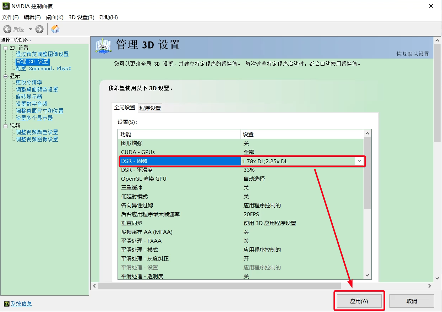Click the NVIDIA logo in title bar
Viewport: 442px width, 312px height.
(6, 6)
